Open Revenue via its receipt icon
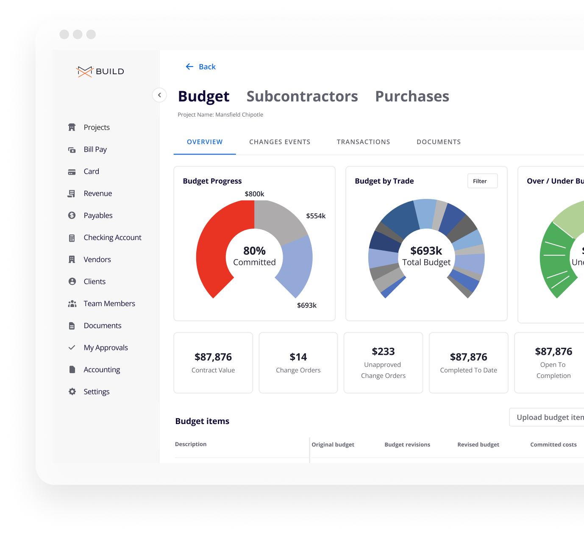Screen dimensions: 584x536 pyautogui.click(x=72, y=194)
